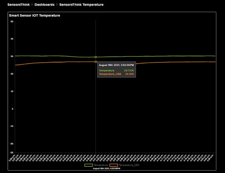Click the chevron between SensorsThink and Dashboards
Viewport: 225px width, 173px height.
pos(32,5)
